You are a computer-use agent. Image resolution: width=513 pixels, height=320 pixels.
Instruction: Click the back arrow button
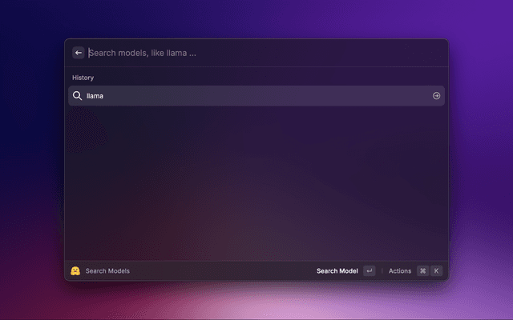click(79, 53)
